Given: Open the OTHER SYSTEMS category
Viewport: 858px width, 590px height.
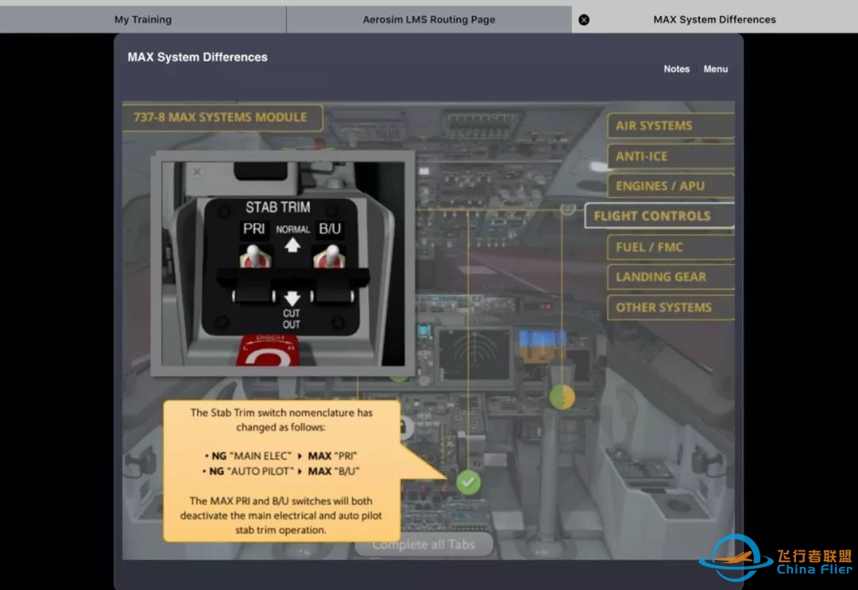Looking at the screenshot, I should click(671, 307).
